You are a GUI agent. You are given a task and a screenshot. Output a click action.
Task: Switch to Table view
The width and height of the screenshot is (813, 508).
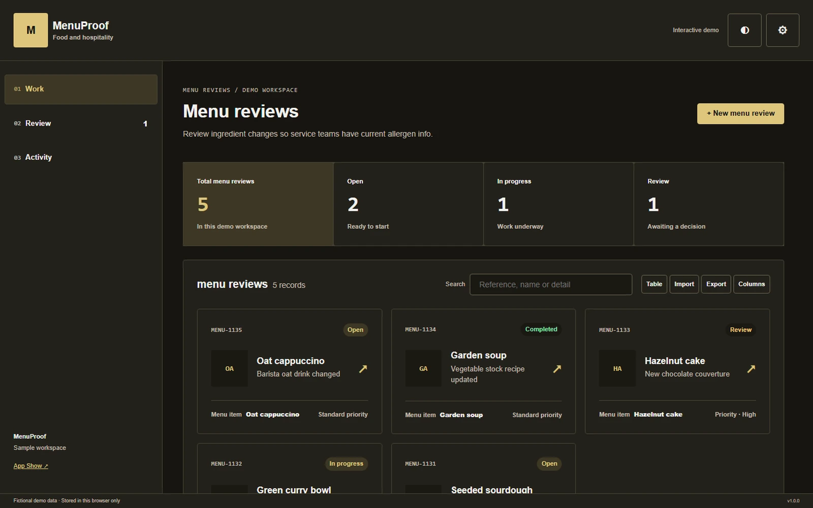654,284
